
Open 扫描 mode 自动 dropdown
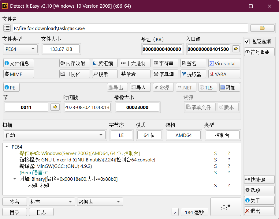click(x=55, y=135)
